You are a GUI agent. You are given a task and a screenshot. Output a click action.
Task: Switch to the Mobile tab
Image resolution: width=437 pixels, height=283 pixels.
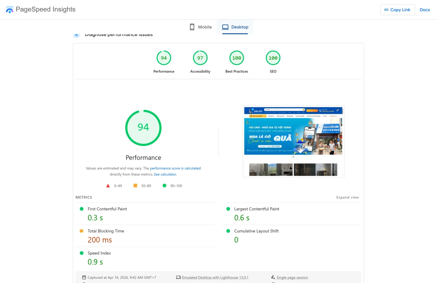[201, 27]
